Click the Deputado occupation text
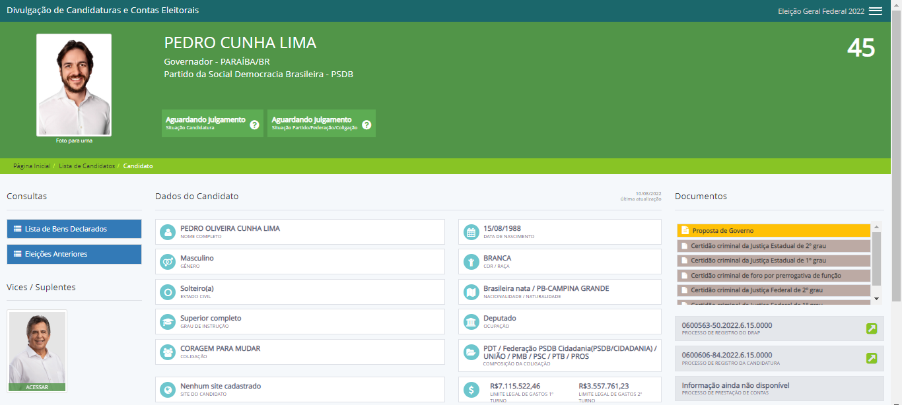The height and width of the screenshot is (405, 902). (x=500, y=318)
